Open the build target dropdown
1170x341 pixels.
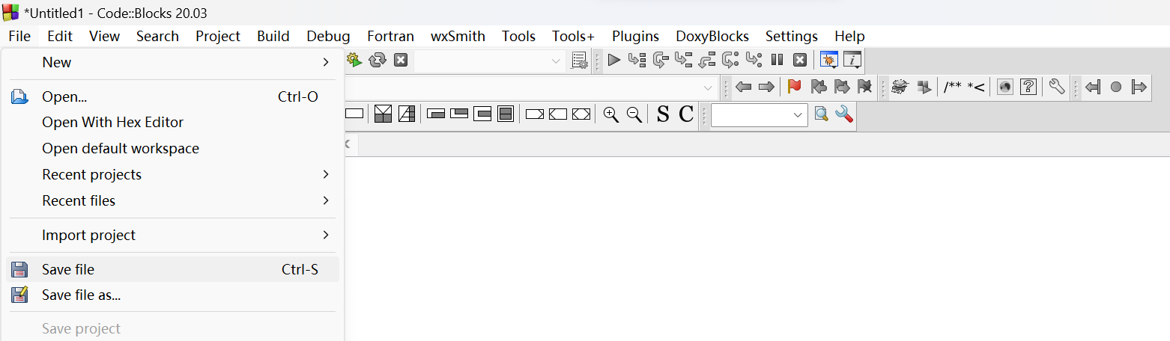[x=490, y=61]
